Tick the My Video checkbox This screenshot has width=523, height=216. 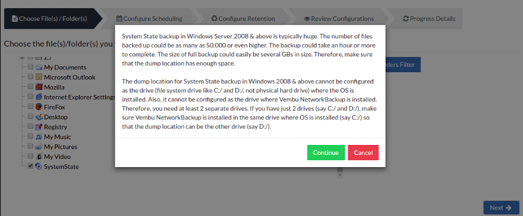[30, 156]
